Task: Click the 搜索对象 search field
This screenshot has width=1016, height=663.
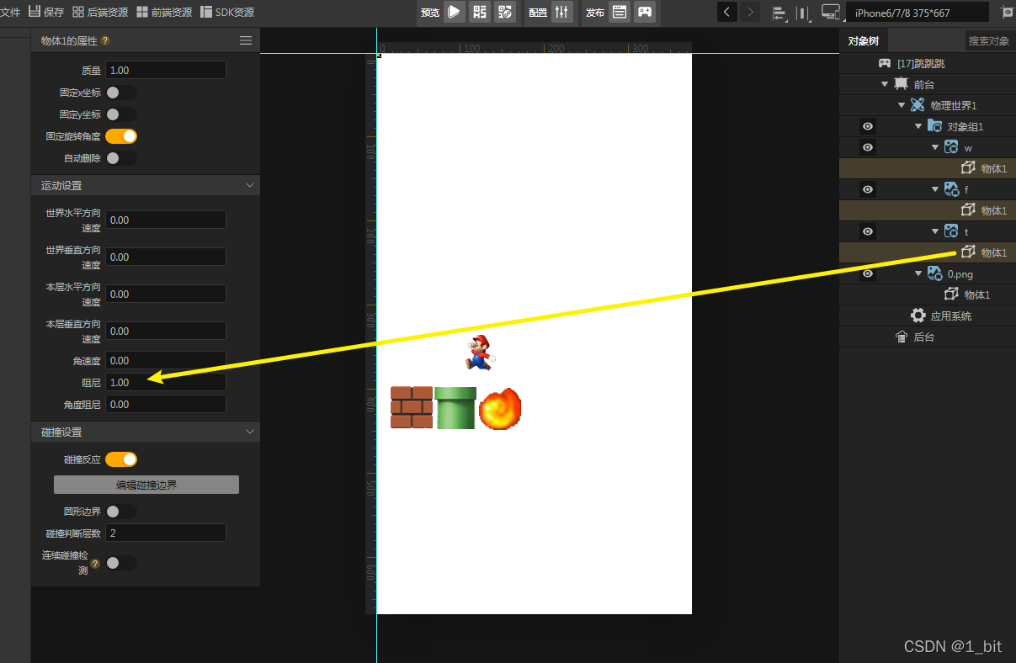Action: point(989,40)
